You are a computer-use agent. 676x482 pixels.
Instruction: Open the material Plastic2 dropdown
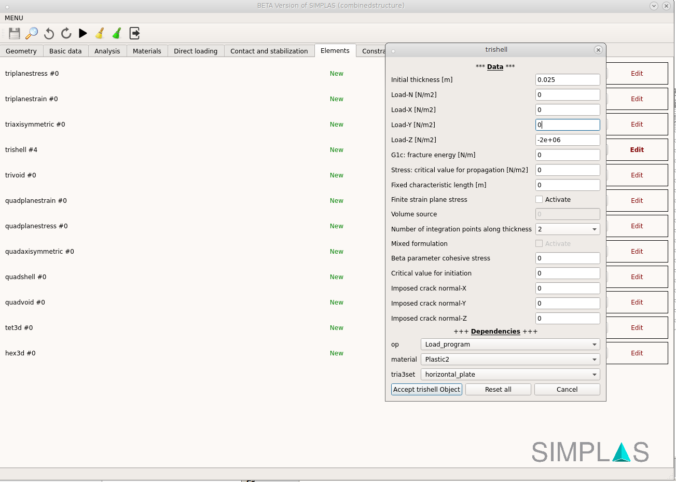tap(510, 359)
